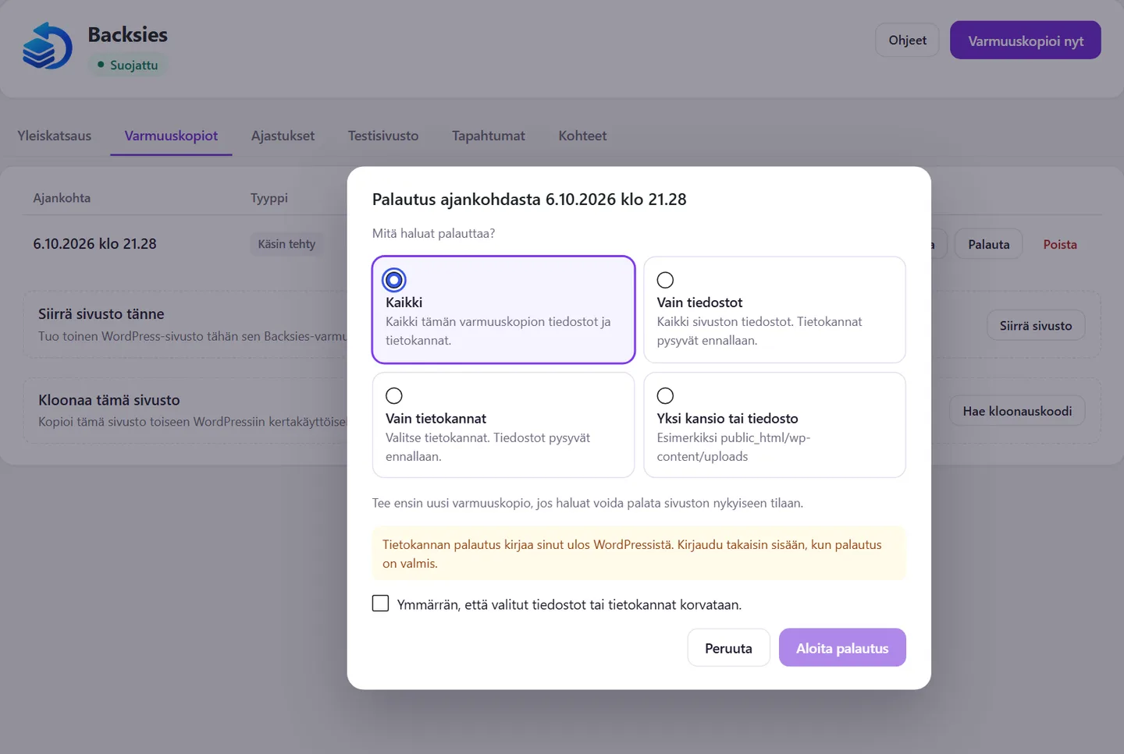Select the Vain tiedostot radio button
Image resolution: width=1124 pixels, height=754 pixels.
pyautogui.click(x=665, y=280)
